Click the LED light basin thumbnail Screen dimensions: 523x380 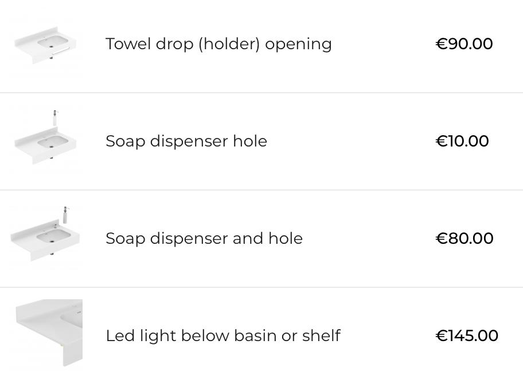[x=48, y=333]
